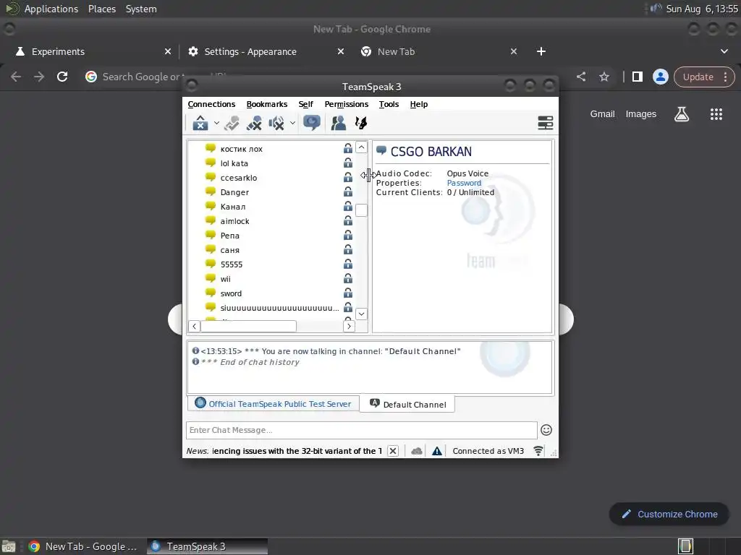The width and height of the screenshot is (741, 555).
Task: Toggle Chrome side panel icon
Action: [638, 77]
